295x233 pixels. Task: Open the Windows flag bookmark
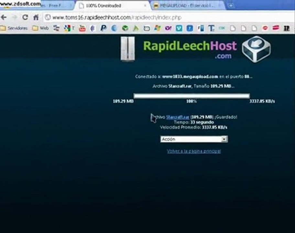pos(157,28)
